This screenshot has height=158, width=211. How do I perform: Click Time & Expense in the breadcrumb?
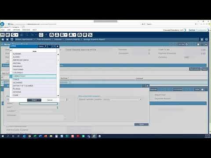[x=44, y=39]
